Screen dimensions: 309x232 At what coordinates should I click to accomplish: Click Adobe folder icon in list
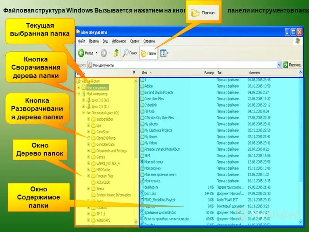(142, 86)
